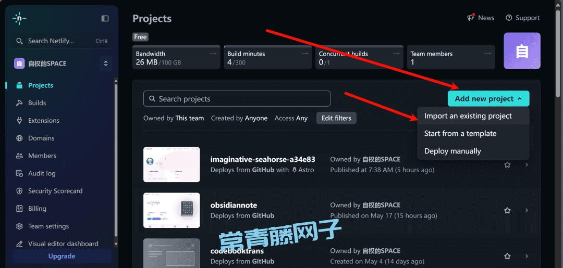
Task: Change the Owned by This team filter
Action: (174, 118)
